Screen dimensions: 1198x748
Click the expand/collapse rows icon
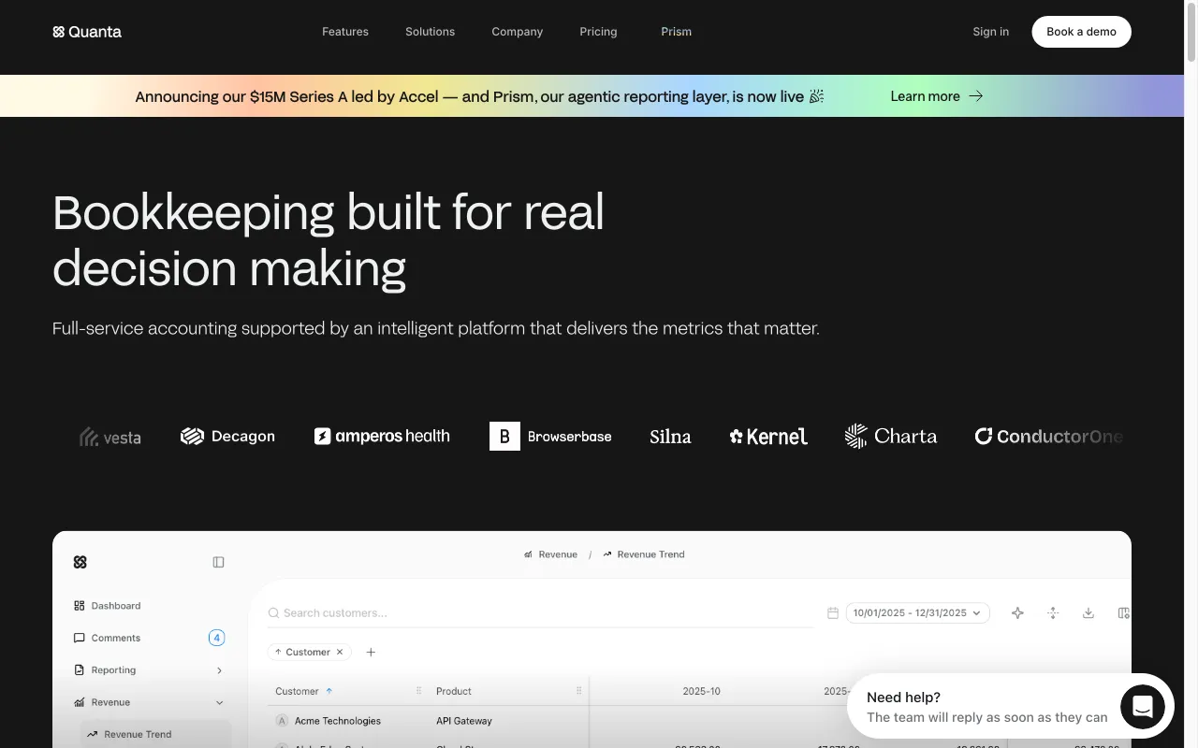(x=1053, y=613)
